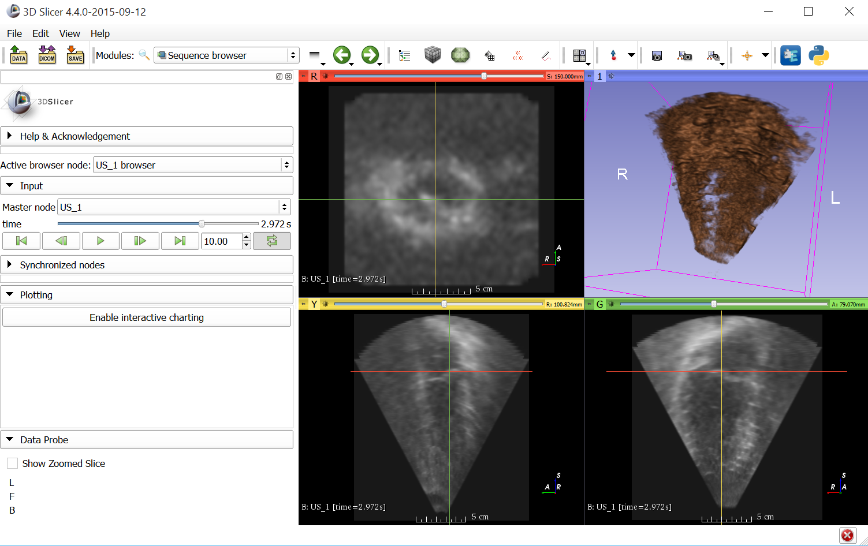This screenshot has height=546, width=868.
Task: Open the Python interactor icon
Action: pyautogui.click(x=818, y=55)
